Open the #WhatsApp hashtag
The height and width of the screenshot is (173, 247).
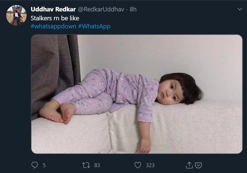click(94, 26)
